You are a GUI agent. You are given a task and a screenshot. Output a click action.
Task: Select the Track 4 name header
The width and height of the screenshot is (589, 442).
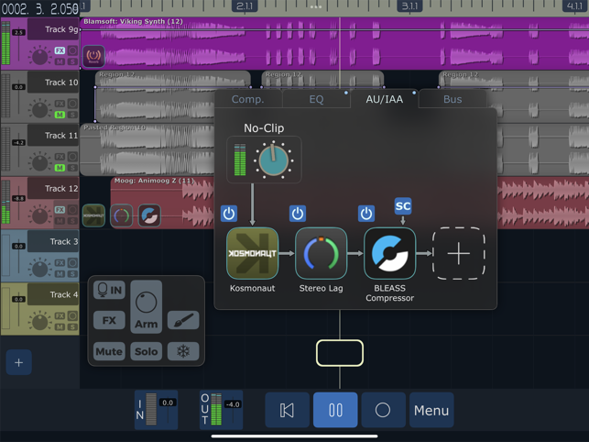[x=53, y=294]
